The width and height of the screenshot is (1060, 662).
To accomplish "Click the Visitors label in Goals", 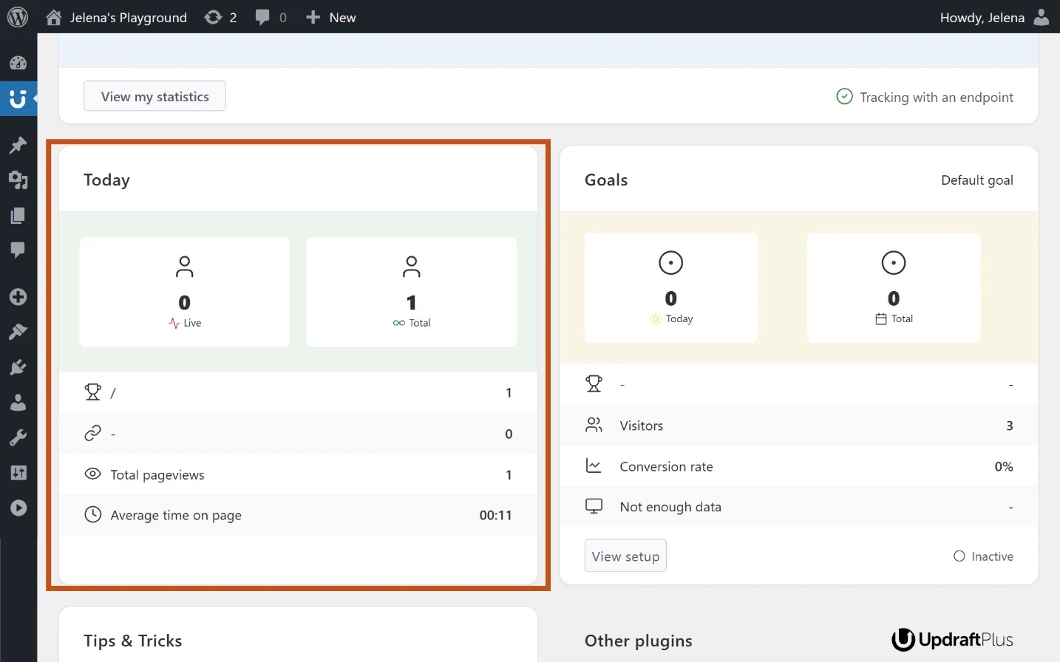I will pos(641,426).
